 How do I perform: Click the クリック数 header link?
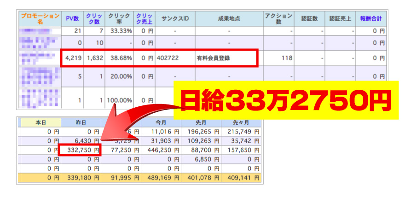95,19
